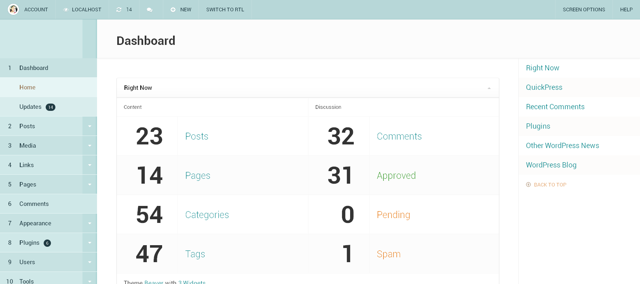640x284 pixels.
Task: Jump to QuickPress in the right panel
Action: tap(544, 87)
